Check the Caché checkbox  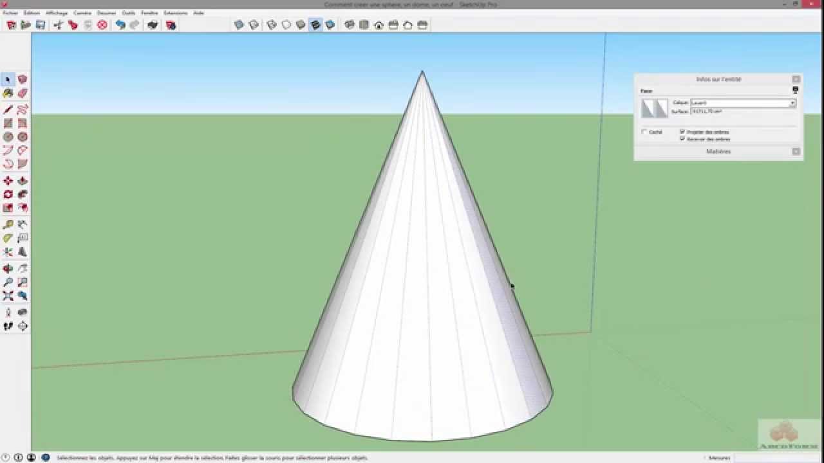click(644, 132)
